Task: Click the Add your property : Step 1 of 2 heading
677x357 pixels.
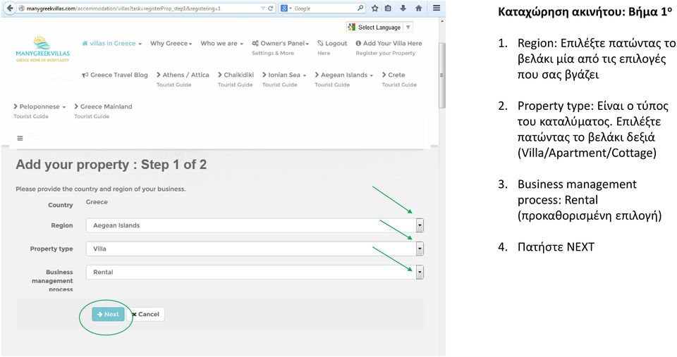Action: pos(111,164)
